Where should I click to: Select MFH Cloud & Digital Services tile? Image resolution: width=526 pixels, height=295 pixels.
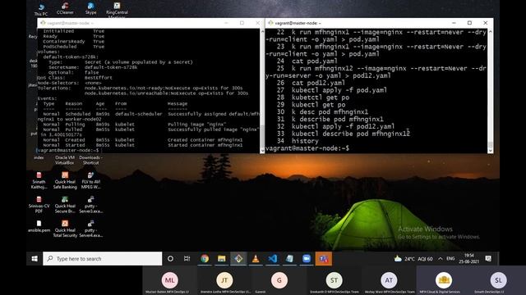[x=444, y=280]
